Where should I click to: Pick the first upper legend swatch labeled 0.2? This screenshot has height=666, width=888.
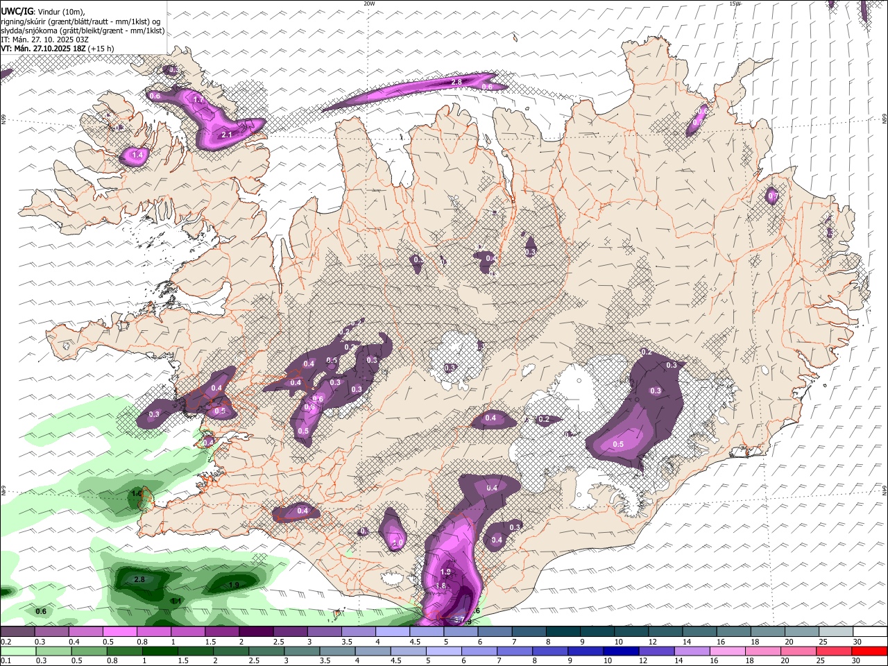click(17, 631)
